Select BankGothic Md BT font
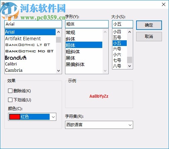The height and width of the screenshot is (149, 169). tap(30, 51)
